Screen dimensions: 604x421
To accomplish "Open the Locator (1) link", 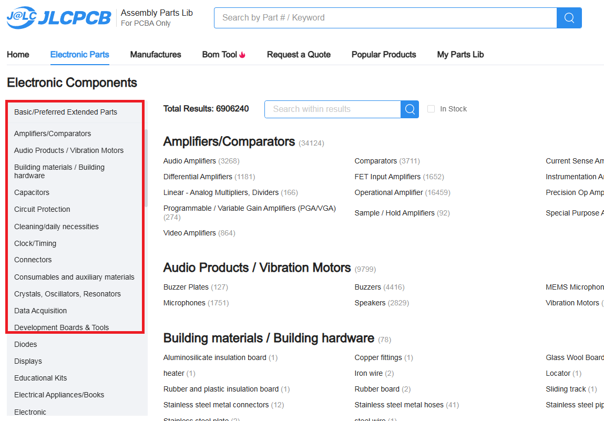I will [564, 374].
